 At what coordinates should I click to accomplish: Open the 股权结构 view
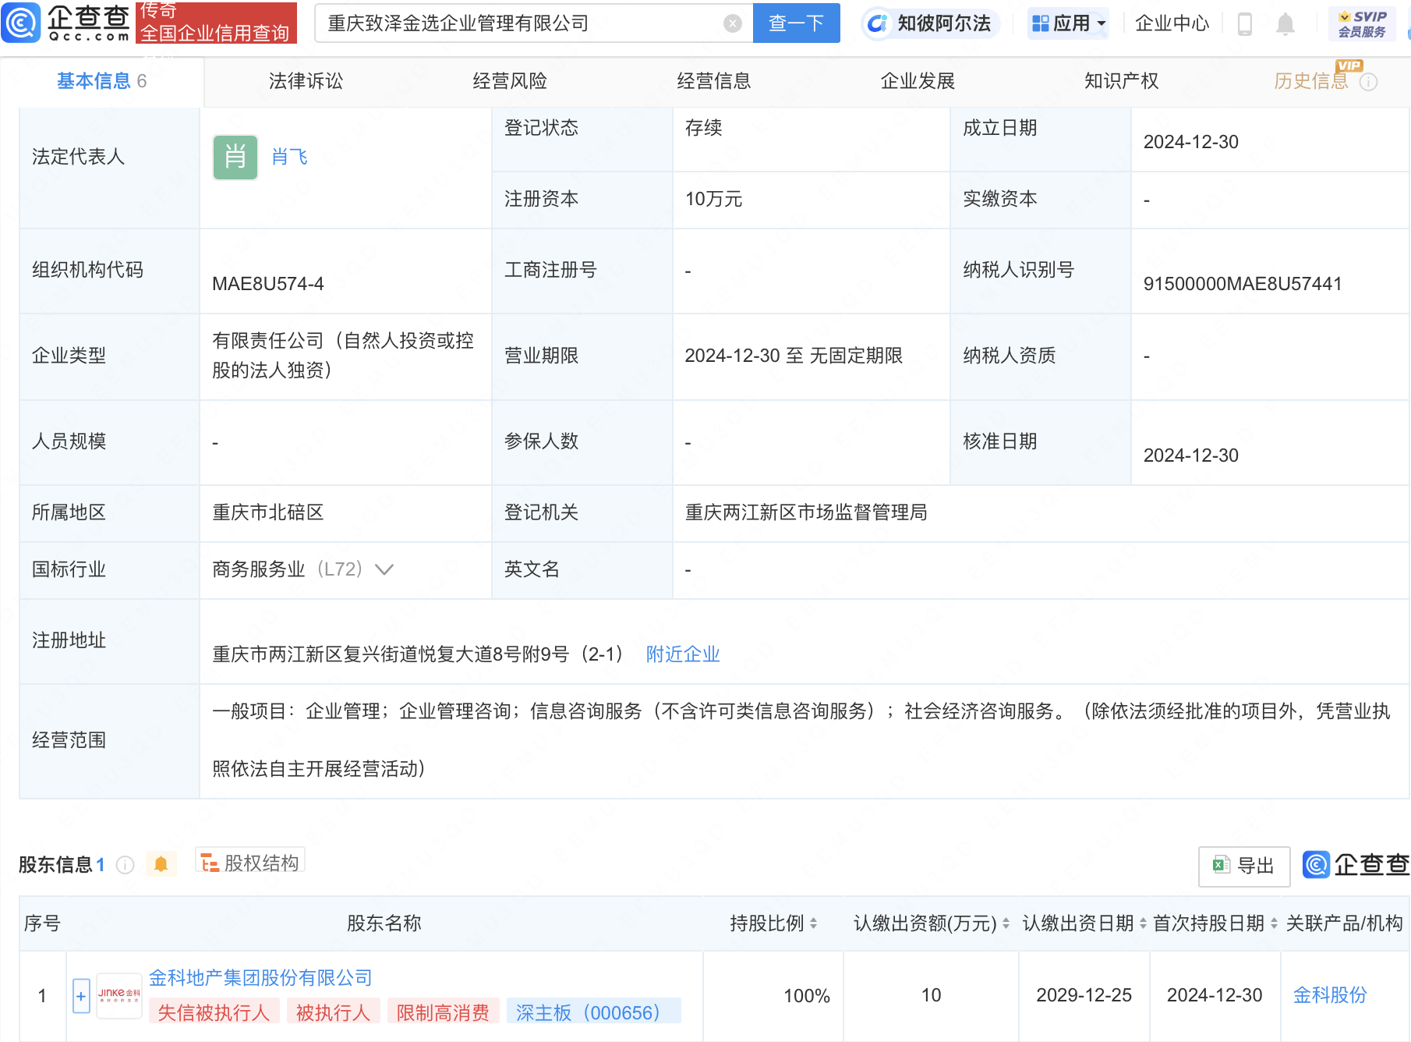[x=250, y=863]
